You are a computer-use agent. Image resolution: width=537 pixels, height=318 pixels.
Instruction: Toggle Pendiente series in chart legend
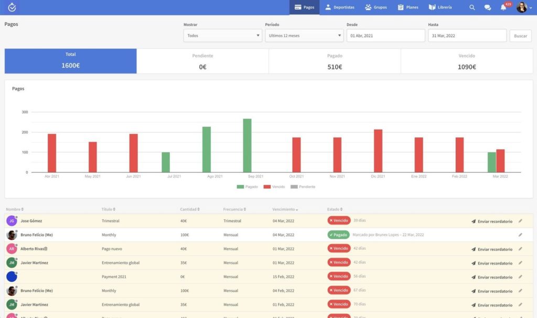click(303, 187)
